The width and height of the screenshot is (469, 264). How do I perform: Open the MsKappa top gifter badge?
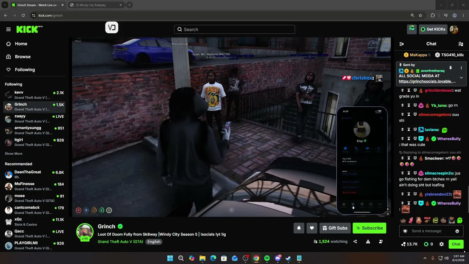[417, 55]
